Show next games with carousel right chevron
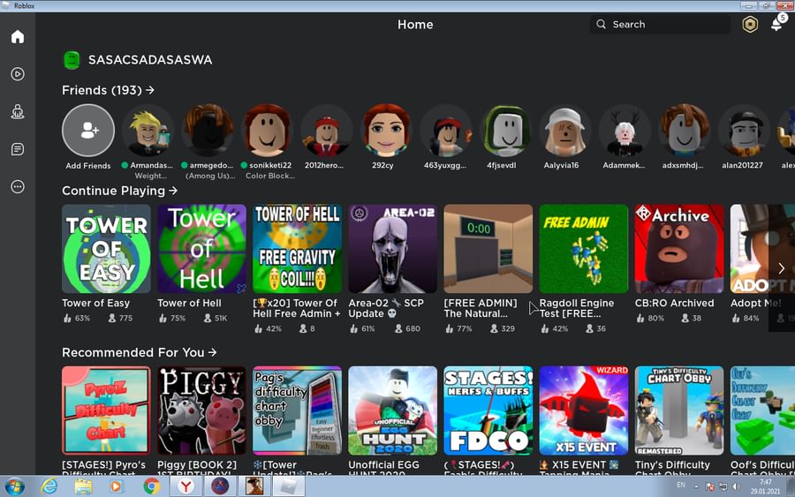Image resolution: width=795 pixels, height=497 pixels. pos(782,268)
